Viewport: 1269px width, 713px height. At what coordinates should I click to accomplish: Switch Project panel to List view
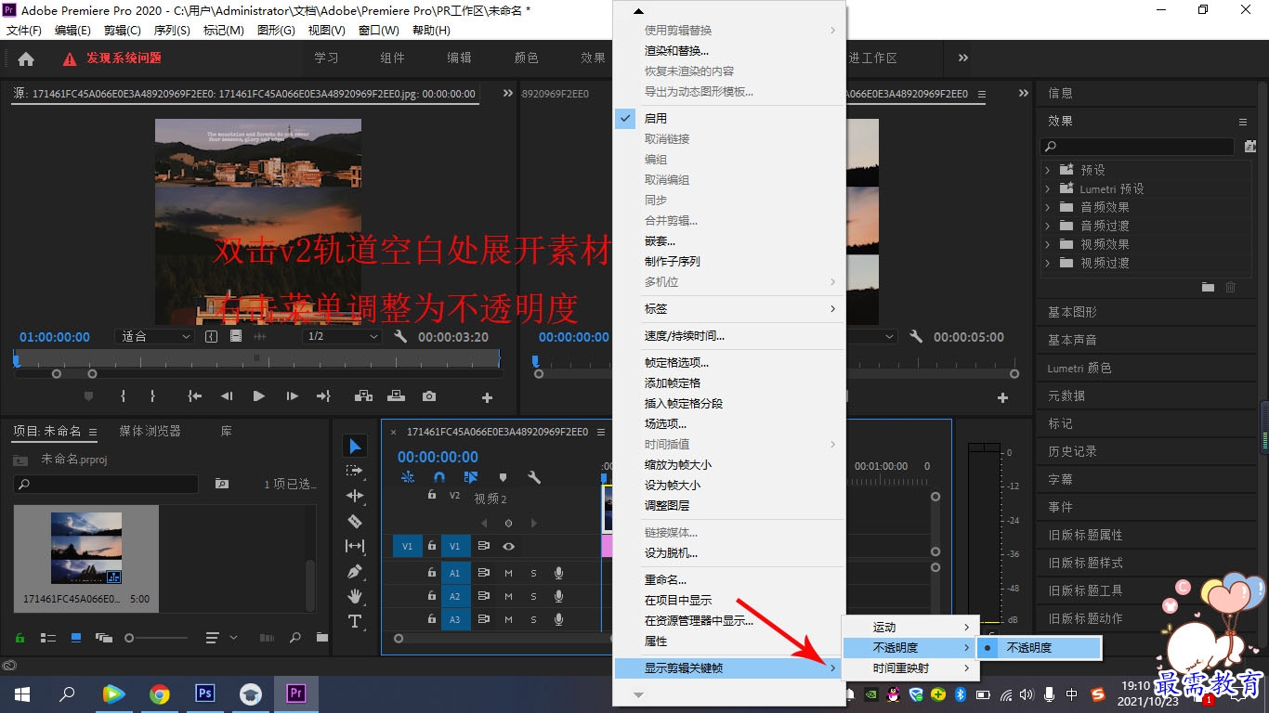(x=48, y=638)
